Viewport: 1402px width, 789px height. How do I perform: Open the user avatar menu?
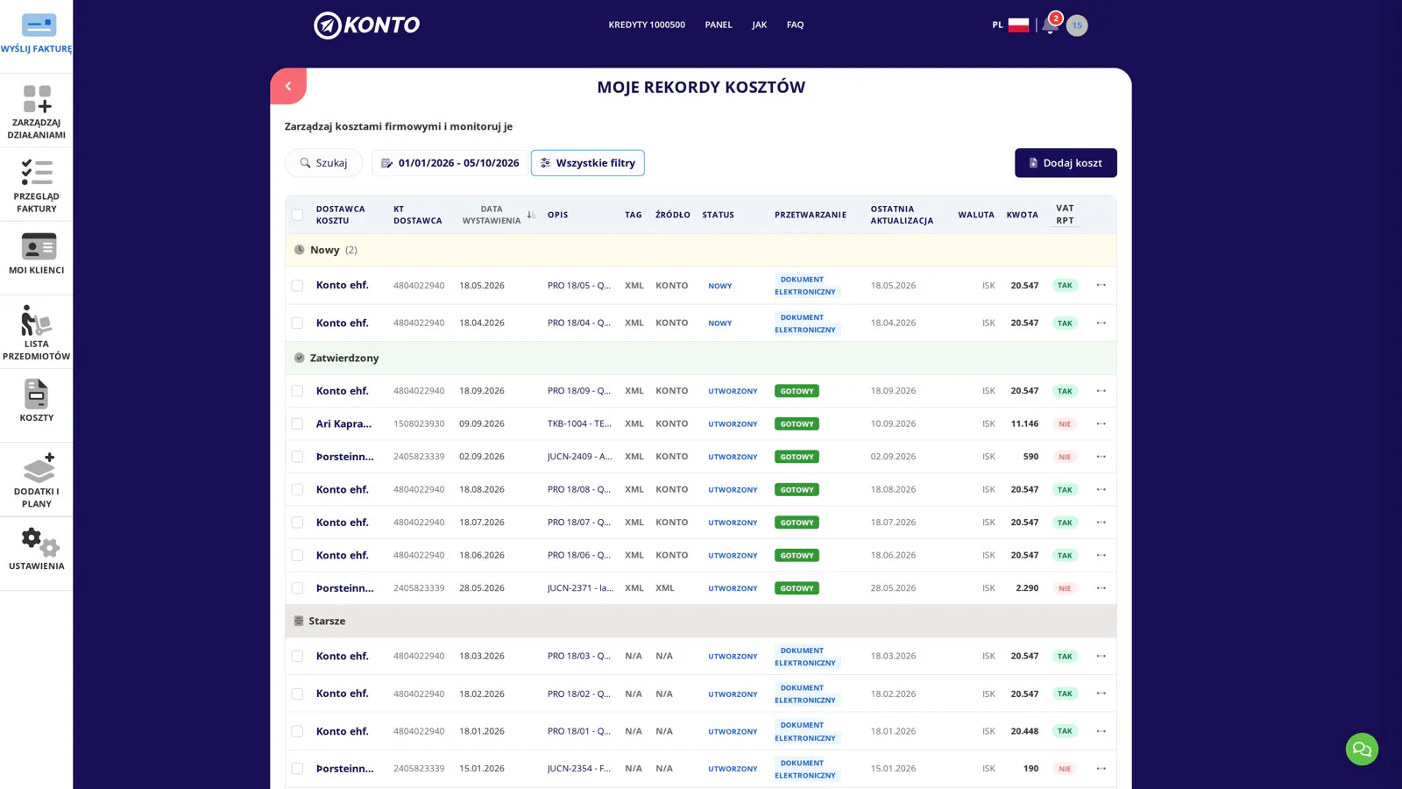(1077, 25)
